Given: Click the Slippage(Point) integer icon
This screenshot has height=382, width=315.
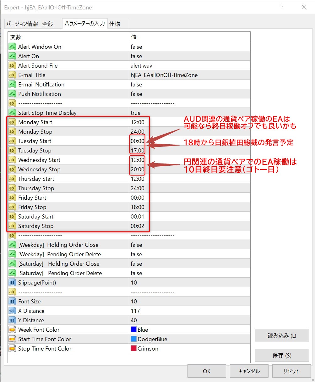Looking at the screenshot, I should pyautogui.click(x=12, y=283).
